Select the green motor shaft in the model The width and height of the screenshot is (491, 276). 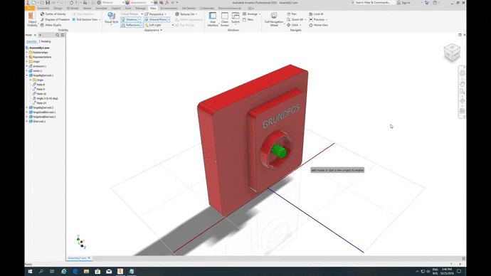tap(278, 151)
